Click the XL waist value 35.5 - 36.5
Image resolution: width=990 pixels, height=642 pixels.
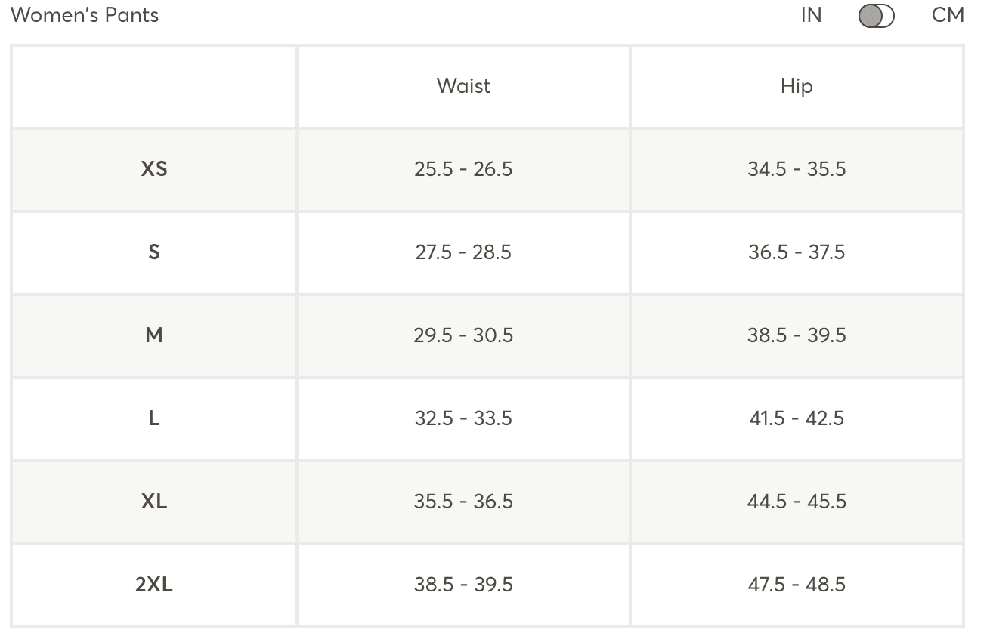pyautogui.click(x=463, y=502)
